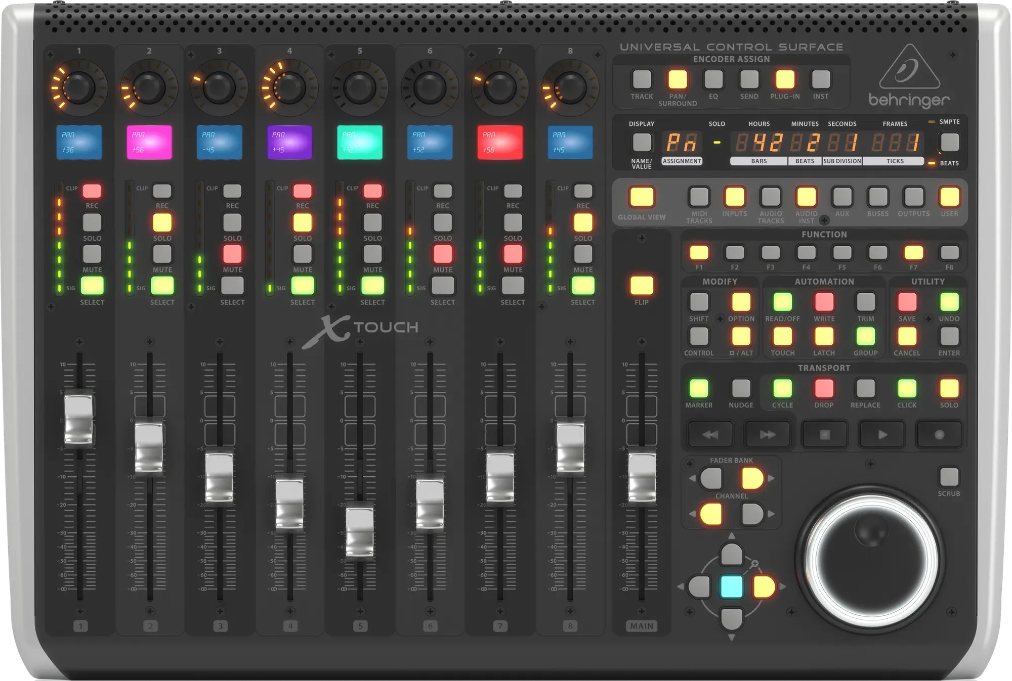Select the PLUG-IN encoder assign button
The image size is (1012, 681).
785,79
